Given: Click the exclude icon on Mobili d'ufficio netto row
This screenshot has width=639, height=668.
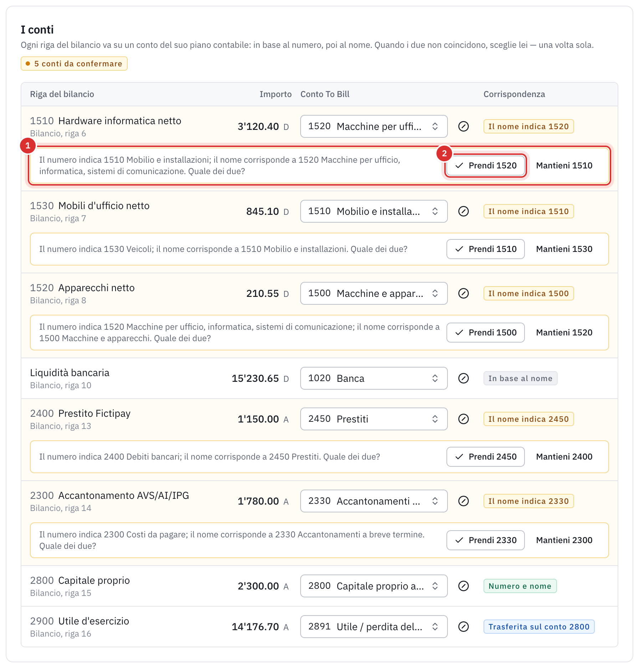Looking at the screenshot, I should pyautogui.click(x=463, y=211).
